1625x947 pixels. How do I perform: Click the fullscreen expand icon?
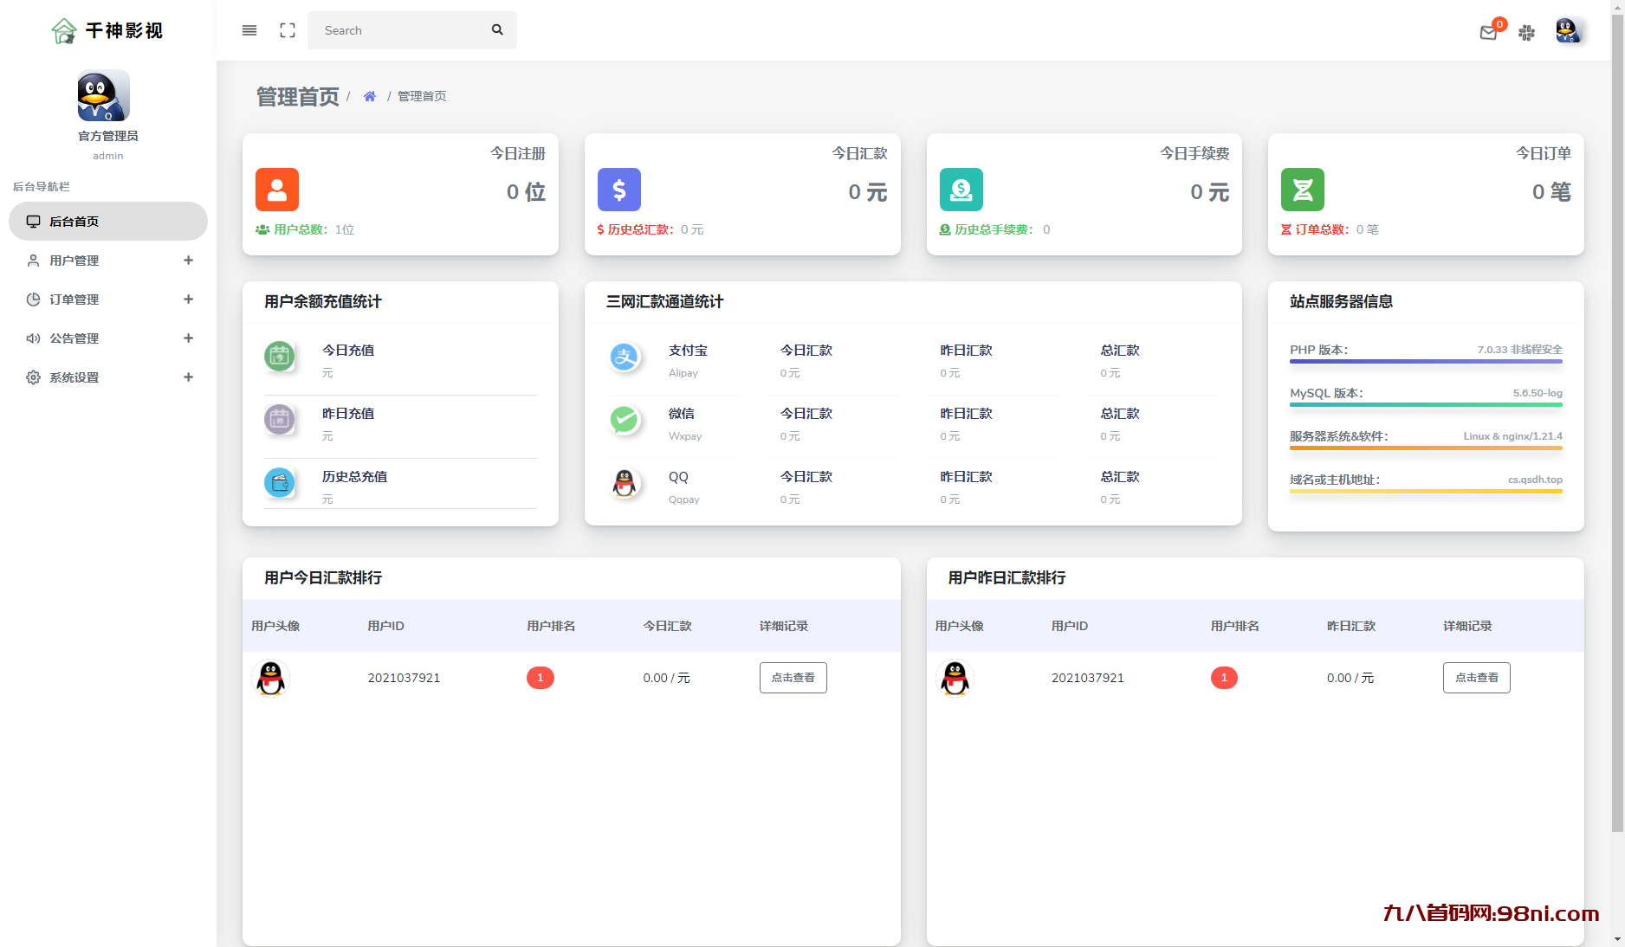pos(288,30)
